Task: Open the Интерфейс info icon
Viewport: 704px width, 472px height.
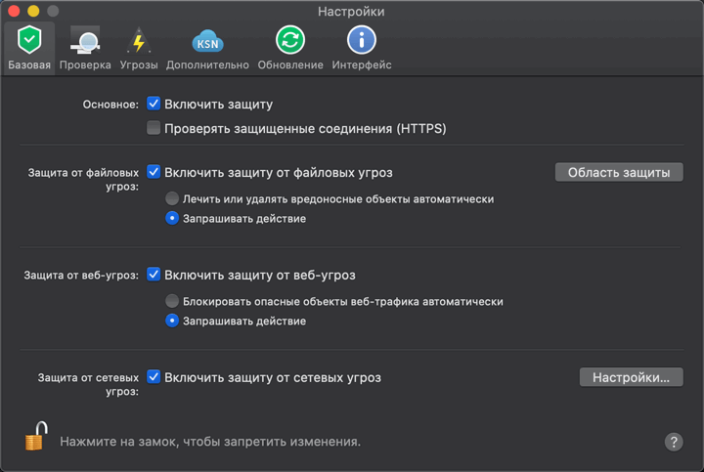Action: click(362, 41)
